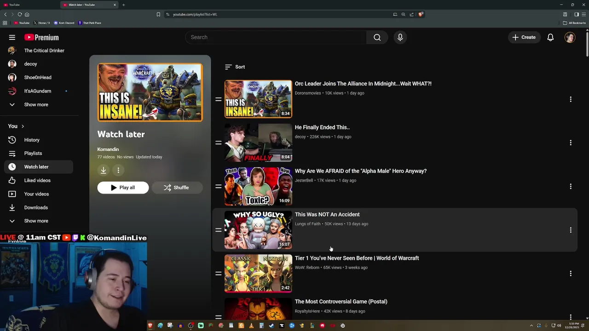This screenshot has width=589, height=331.
Task: Open the account avatar menu
Action: [570, 37]
